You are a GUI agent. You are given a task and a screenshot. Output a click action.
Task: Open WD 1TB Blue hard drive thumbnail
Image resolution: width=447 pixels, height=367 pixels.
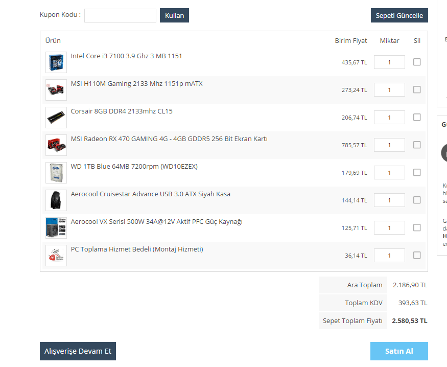[x=56, y=173]
